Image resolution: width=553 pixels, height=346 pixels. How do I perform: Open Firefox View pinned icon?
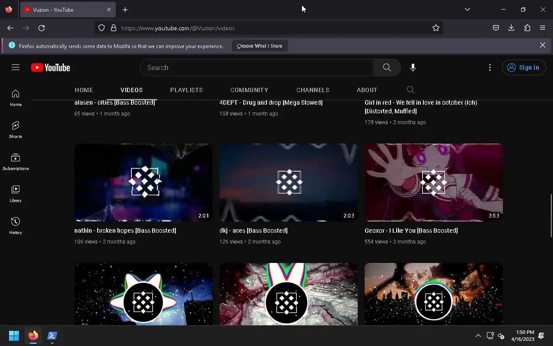tap(9, 10)
